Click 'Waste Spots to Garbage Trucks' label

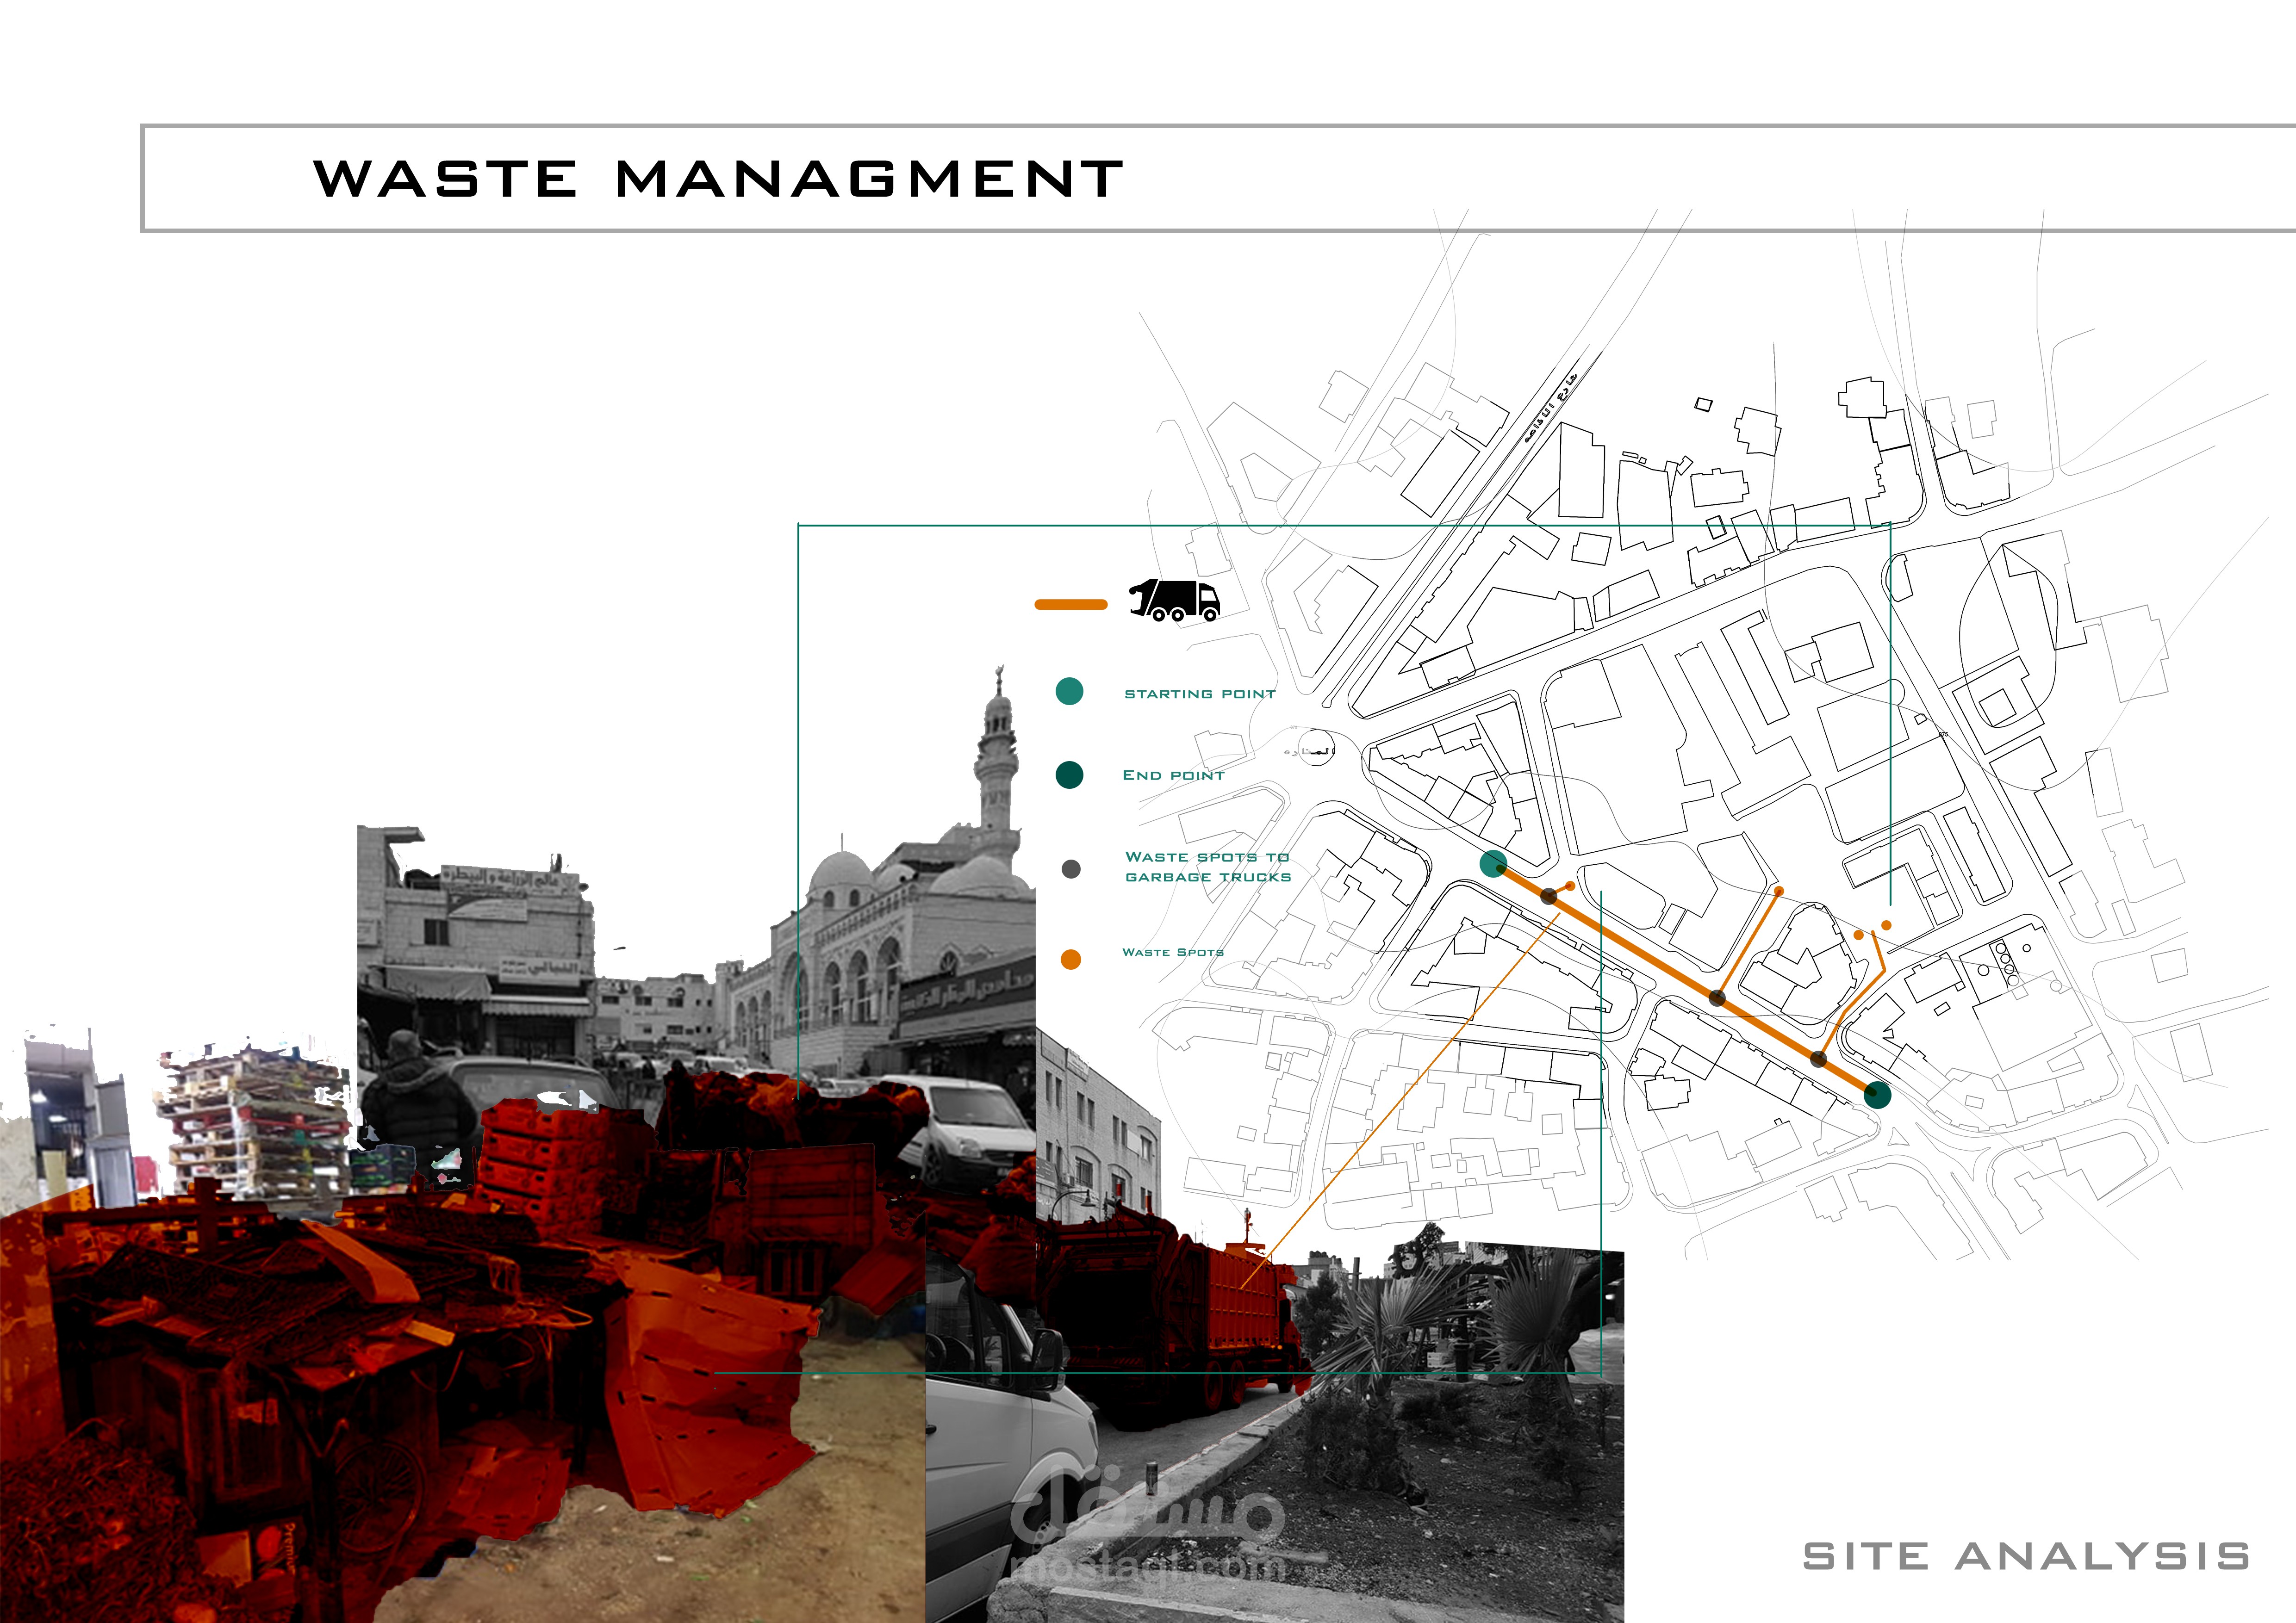pos(1207,867)
